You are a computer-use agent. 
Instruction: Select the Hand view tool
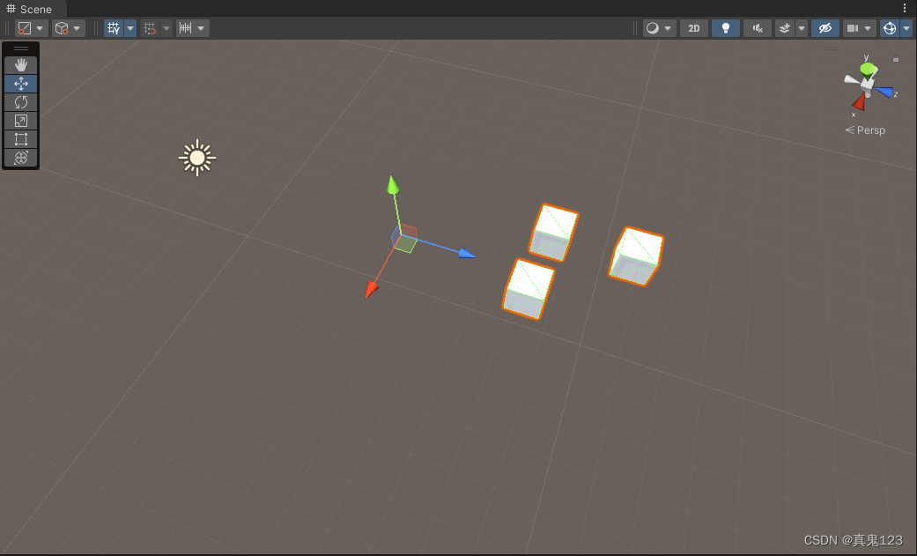(x=21, y=65)
